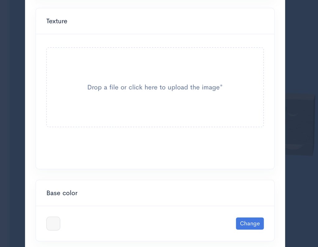Screen dimensions: 318x247
Task: Click the word "image" in the upload prompt
Action: click(210, 88)
